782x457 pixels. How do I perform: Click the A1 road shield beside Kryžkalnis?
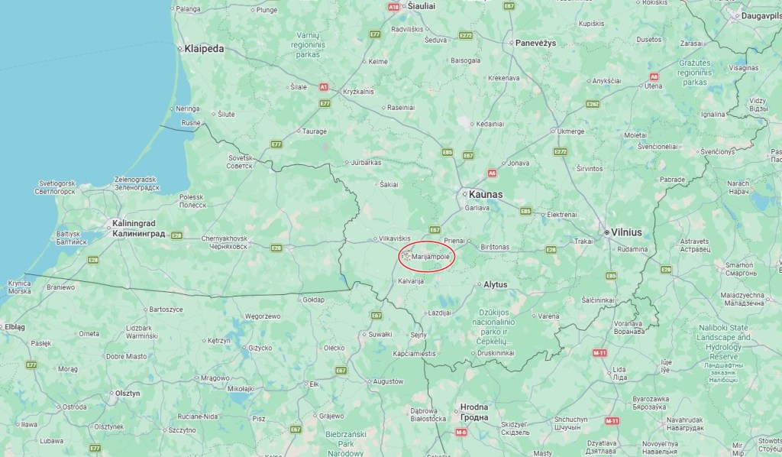pyautogui.click(x=324, y=87)
